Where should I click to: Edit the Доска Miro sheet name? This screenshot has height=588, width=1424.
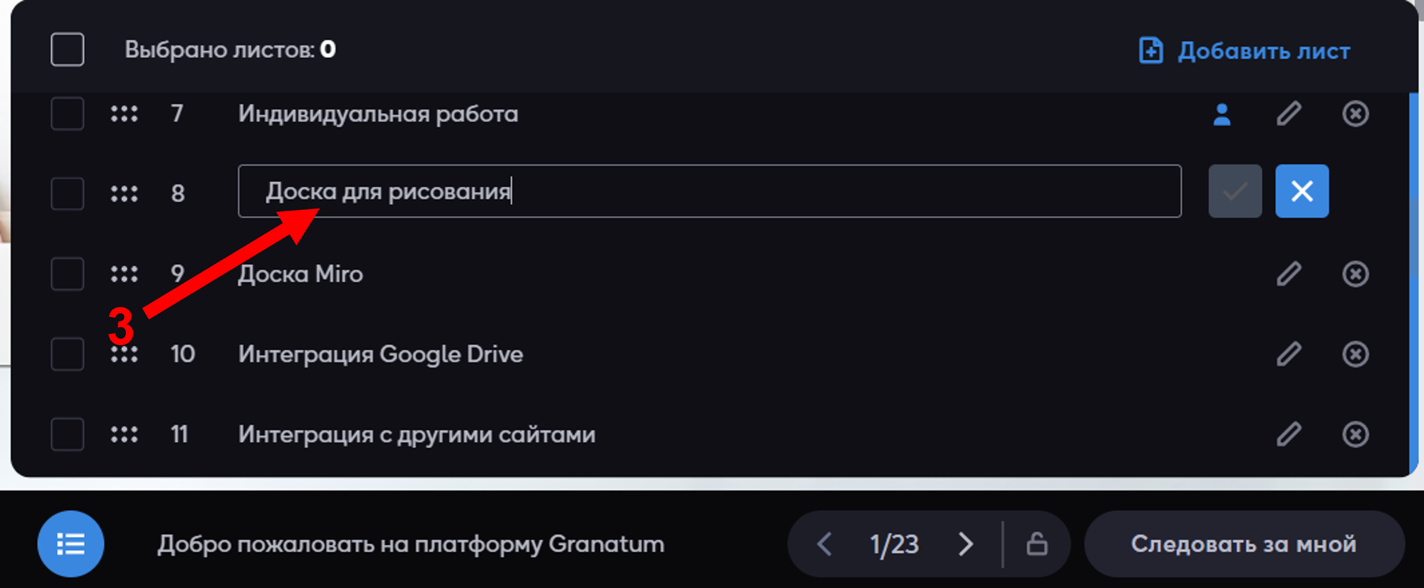pos(1289,274)
